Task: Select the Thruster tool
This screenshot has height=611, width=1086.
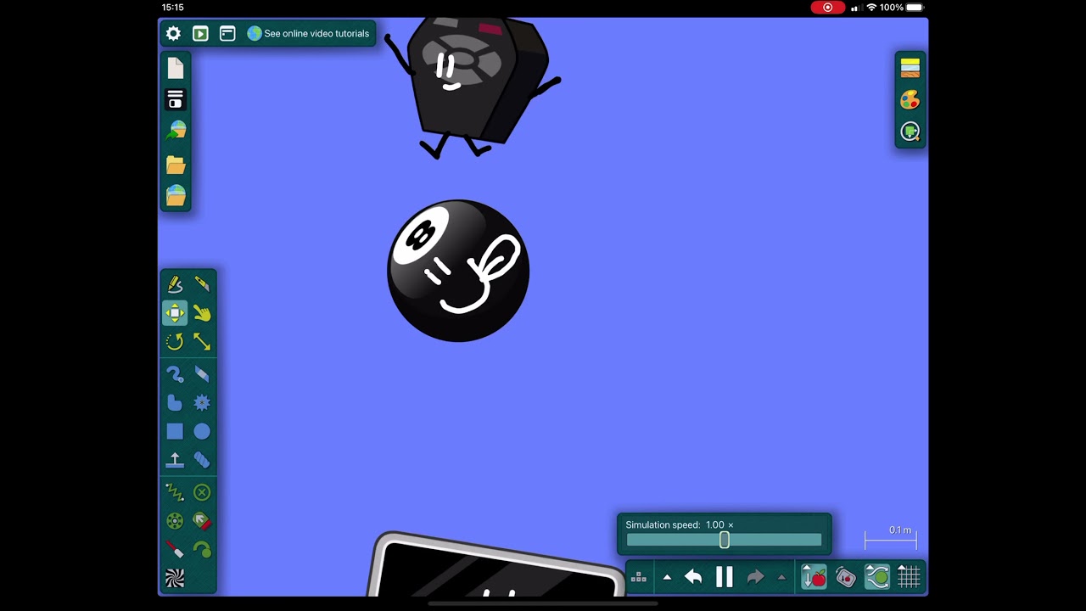Action: tap(202, 520)
